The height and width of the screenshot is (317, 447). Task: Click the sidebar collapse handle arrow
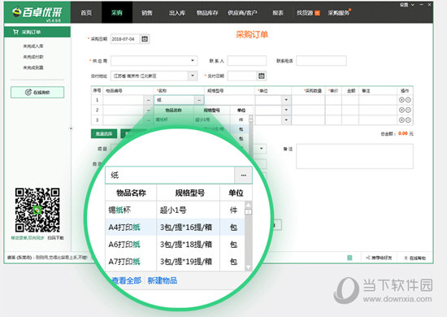71,128
